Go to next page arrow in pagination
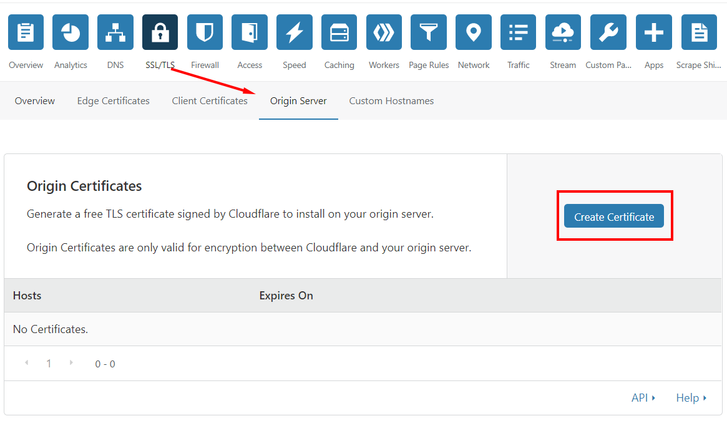 [71, 362]
